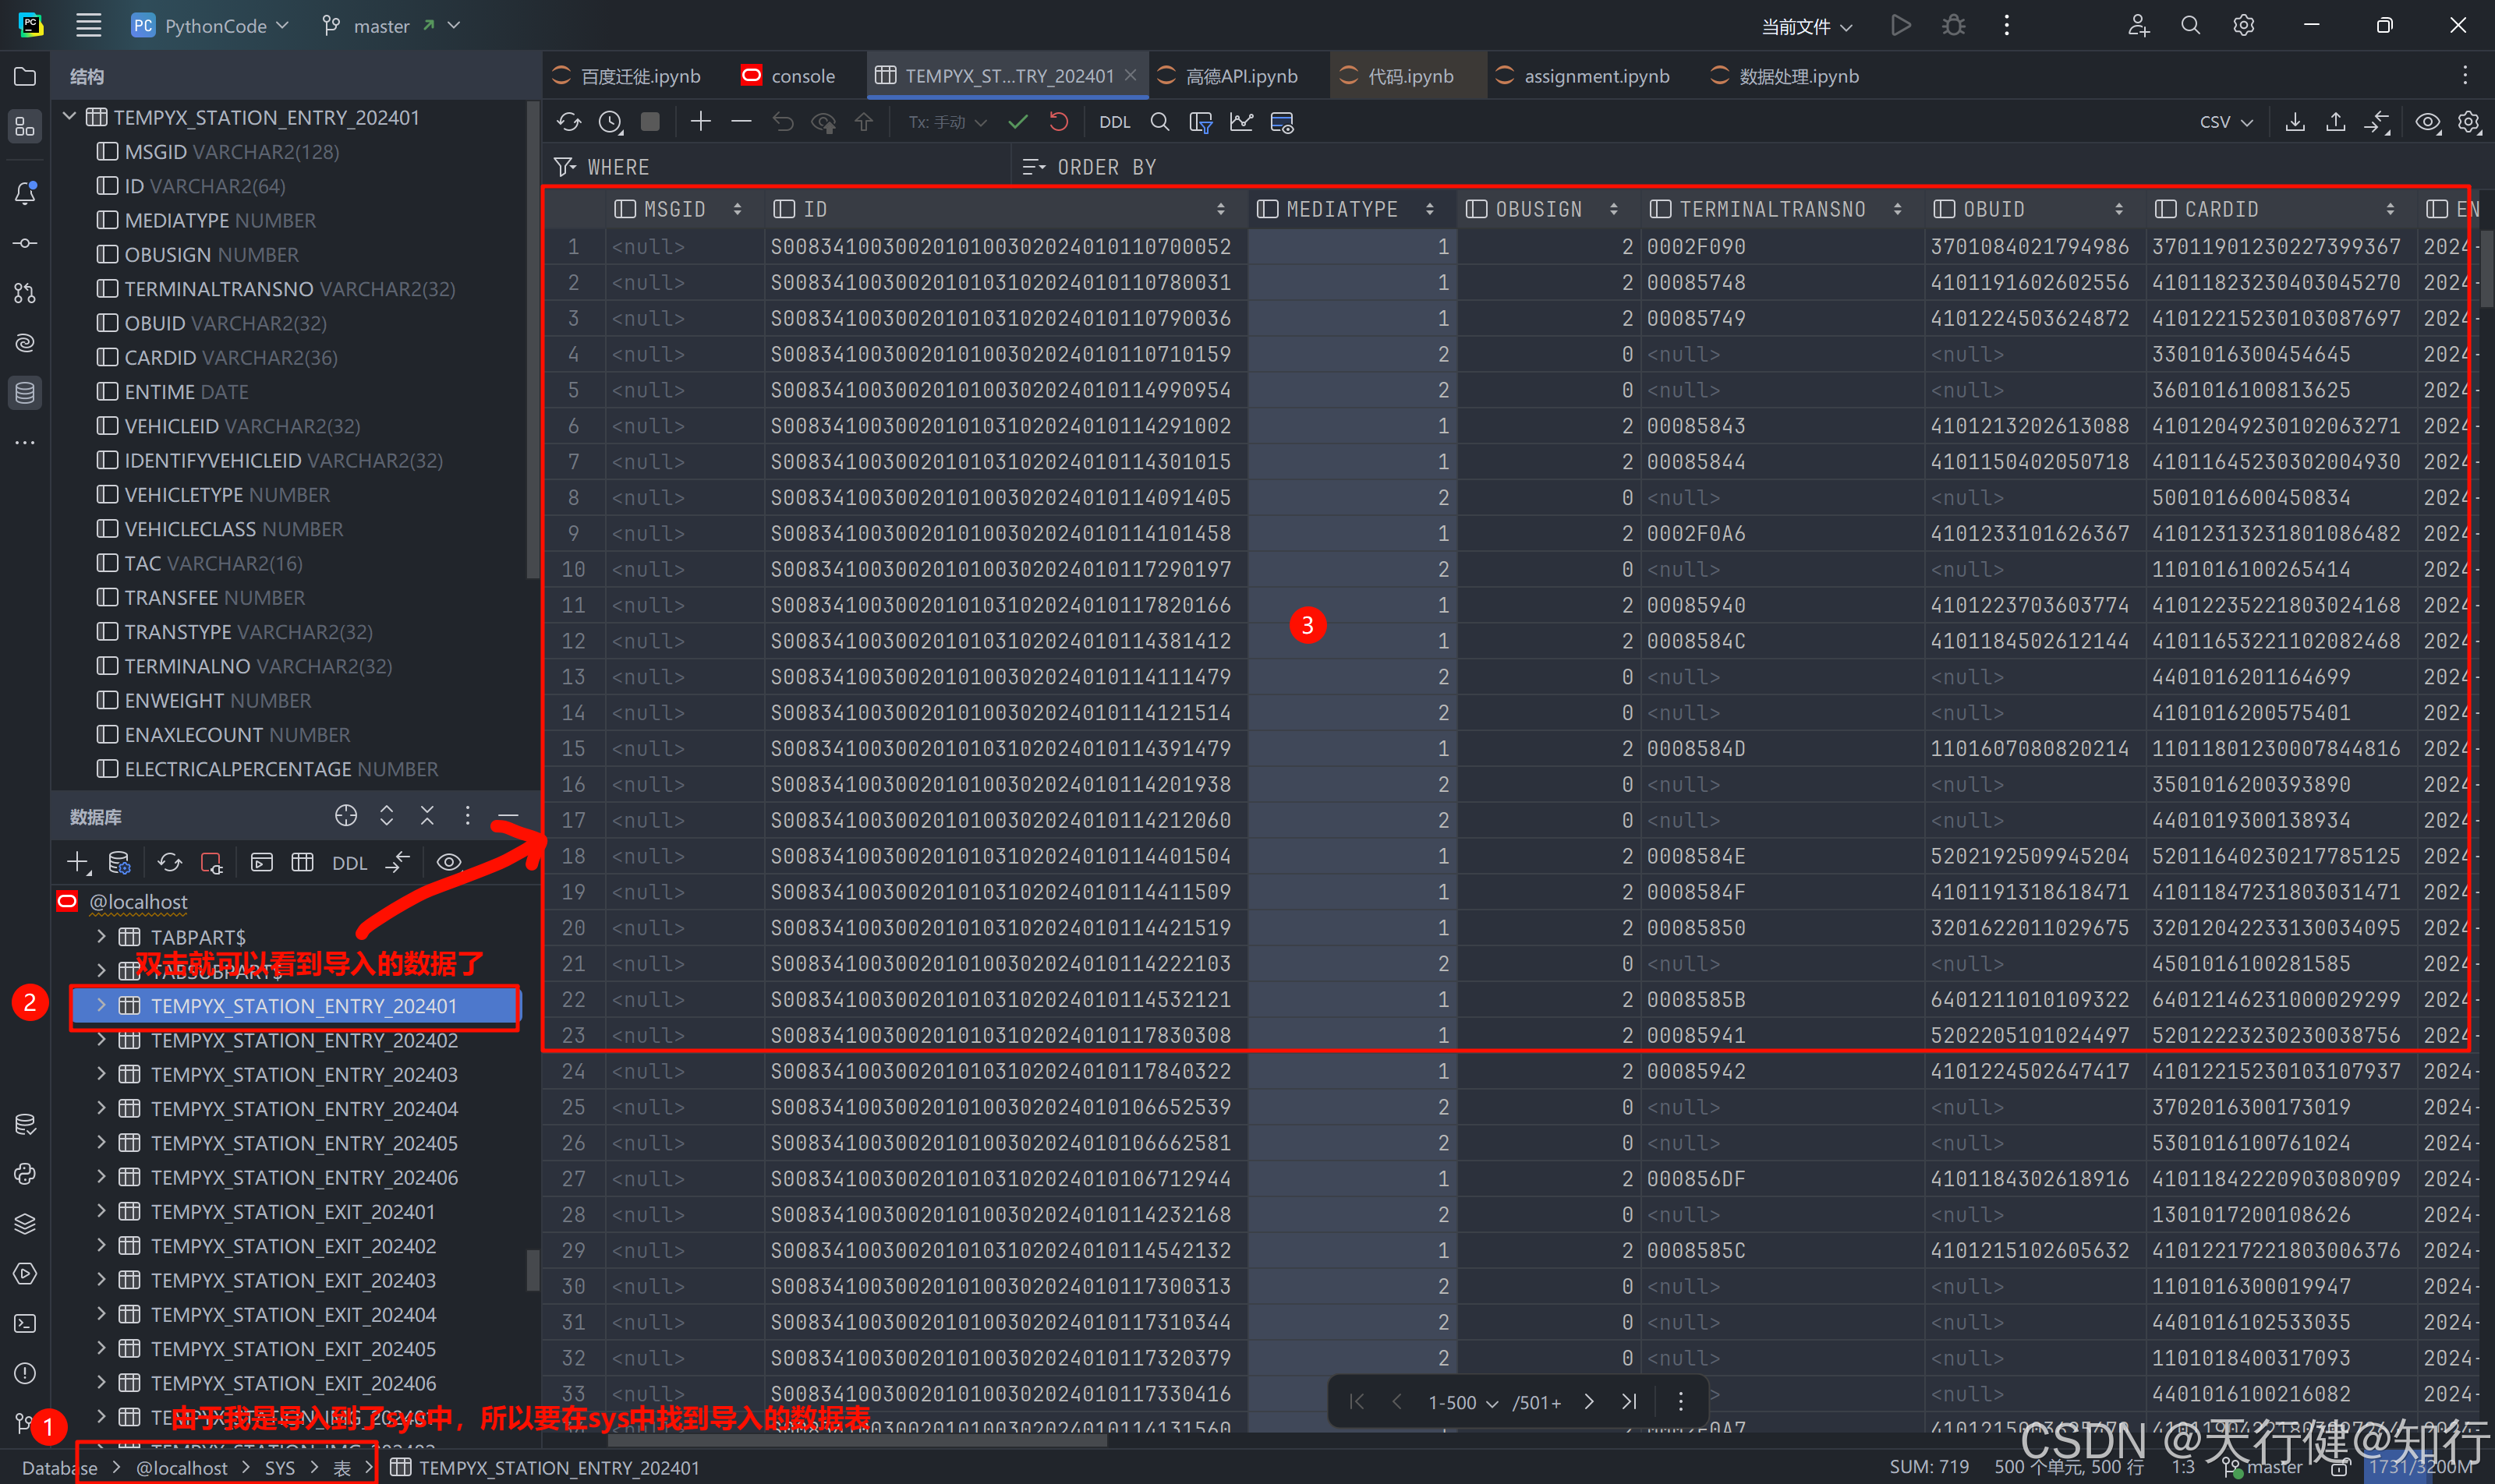Toggle the eye filter icon in database panel
Screen dimensions: 2495x1484
click(449, 862)
